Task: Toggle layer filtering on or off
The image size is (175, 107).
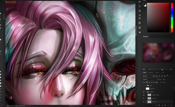Action: (x=168, y=76)
